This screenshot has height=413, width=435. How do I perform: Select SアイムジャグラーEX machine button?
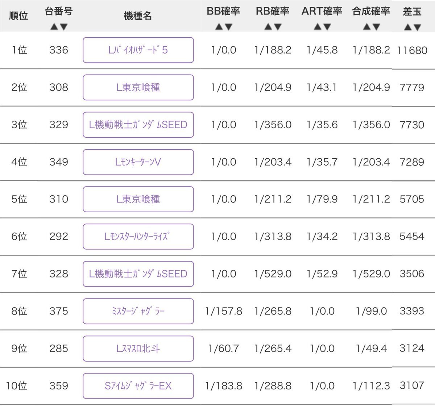(x=138, y=386)
